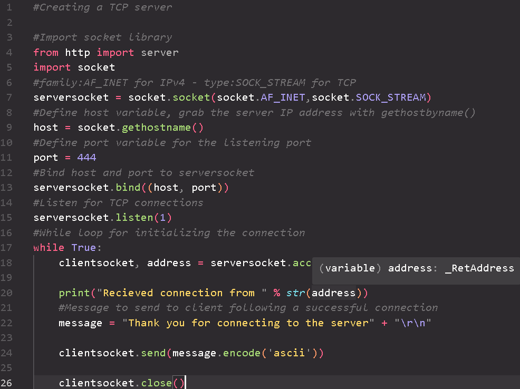
Task: Click the 'listen' method call on line 15
Action: tap(134, 218)
